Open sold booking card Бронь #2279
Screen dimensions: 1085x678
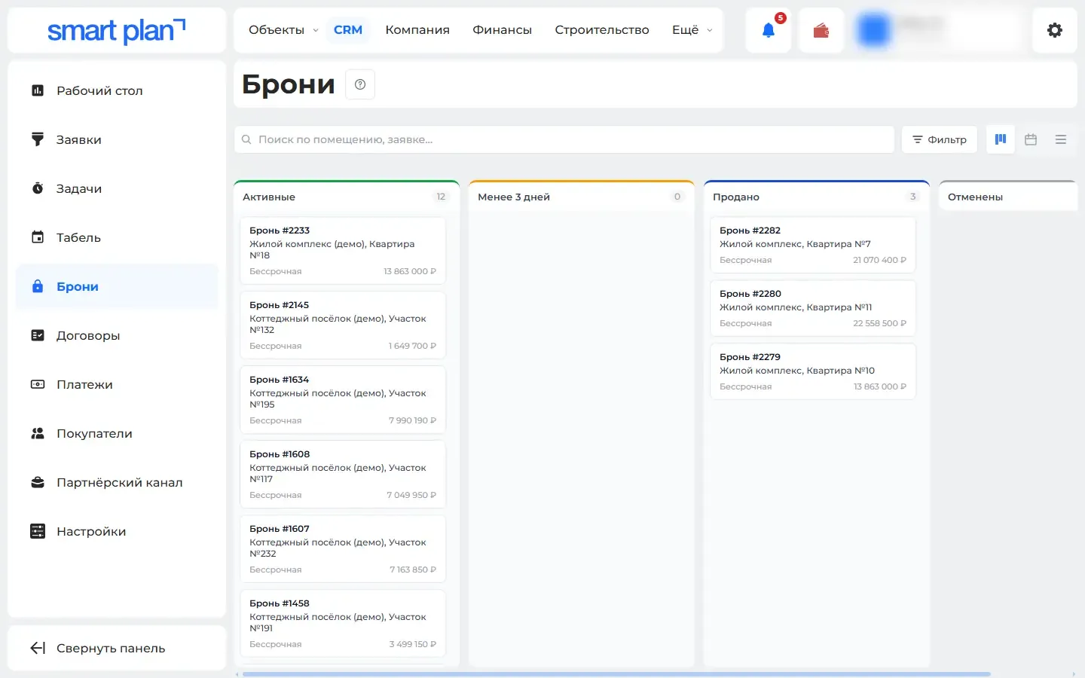coord(813,371)
